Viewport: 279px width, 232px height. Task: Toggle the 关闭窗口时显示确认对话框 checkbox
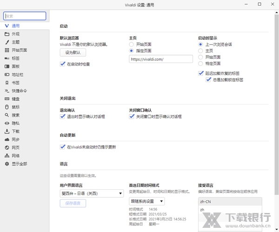coord(132,116)
